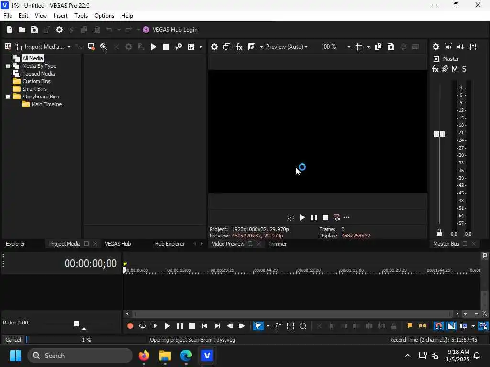
Task: Toggle timeline Loop Playback
Action: click(x=143, y=326)
